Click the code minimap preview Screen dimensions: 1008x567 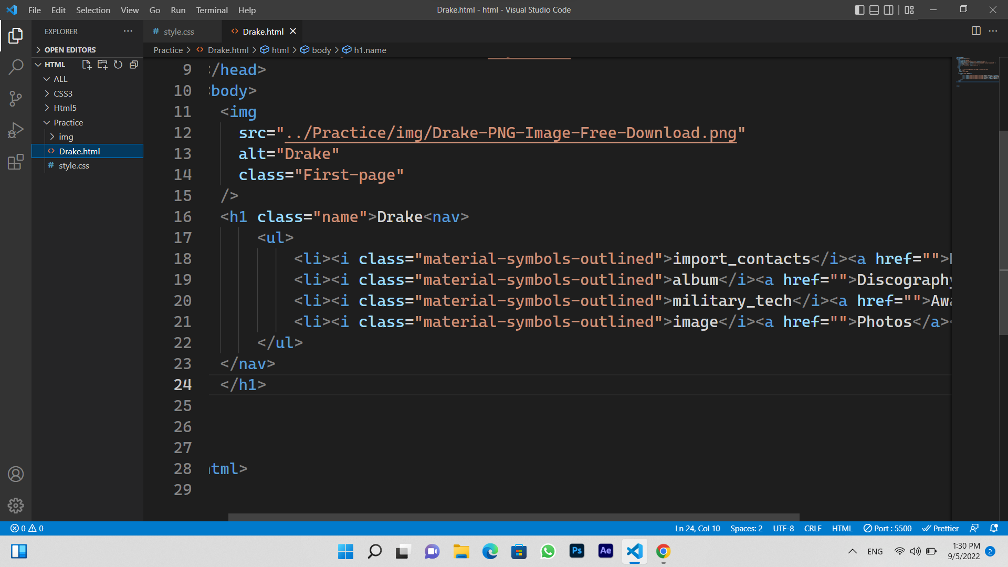click(x=977, y=71)
